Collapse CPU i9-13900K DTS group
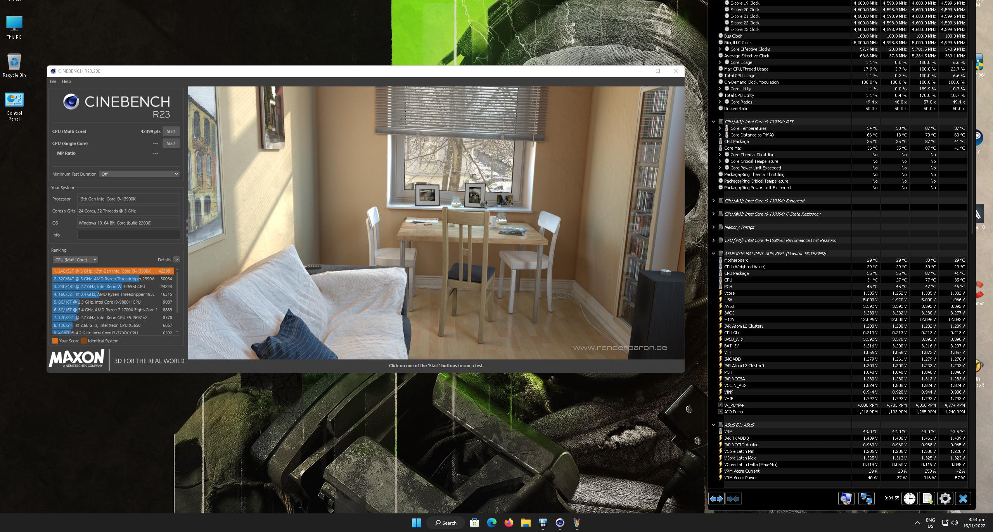993x532 pixels. point(713,122)
